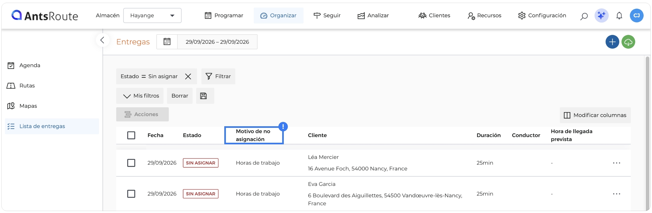
Task: Open the CJ user avatar menu
Action: tap(637, 15)
